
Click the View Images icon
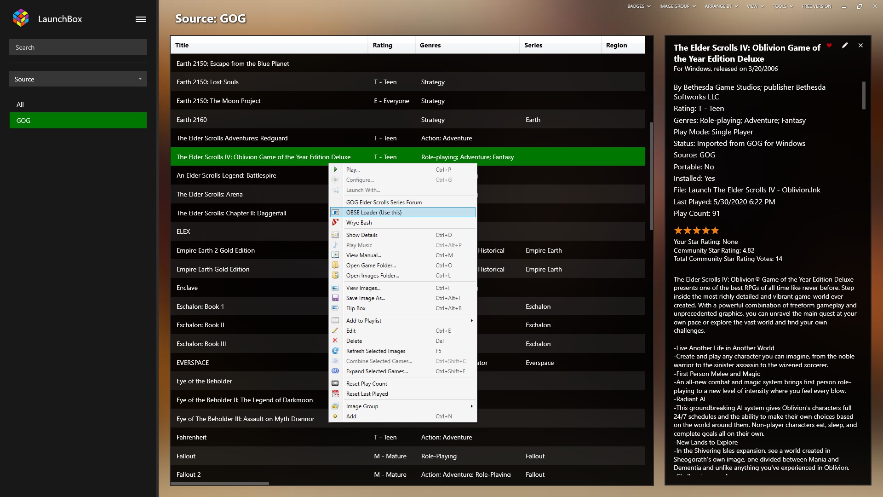pyautogui.click(x=335, y=288)
